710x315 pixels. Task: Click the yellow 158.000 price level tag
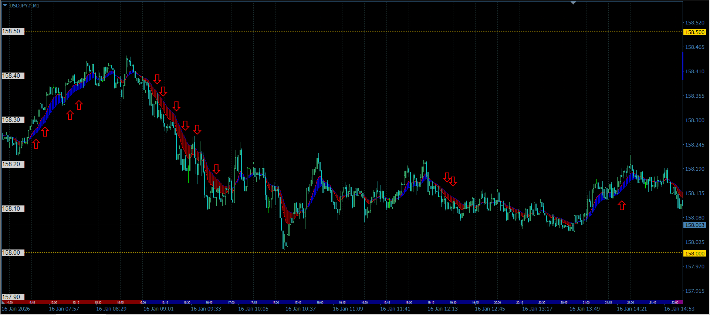695,254
